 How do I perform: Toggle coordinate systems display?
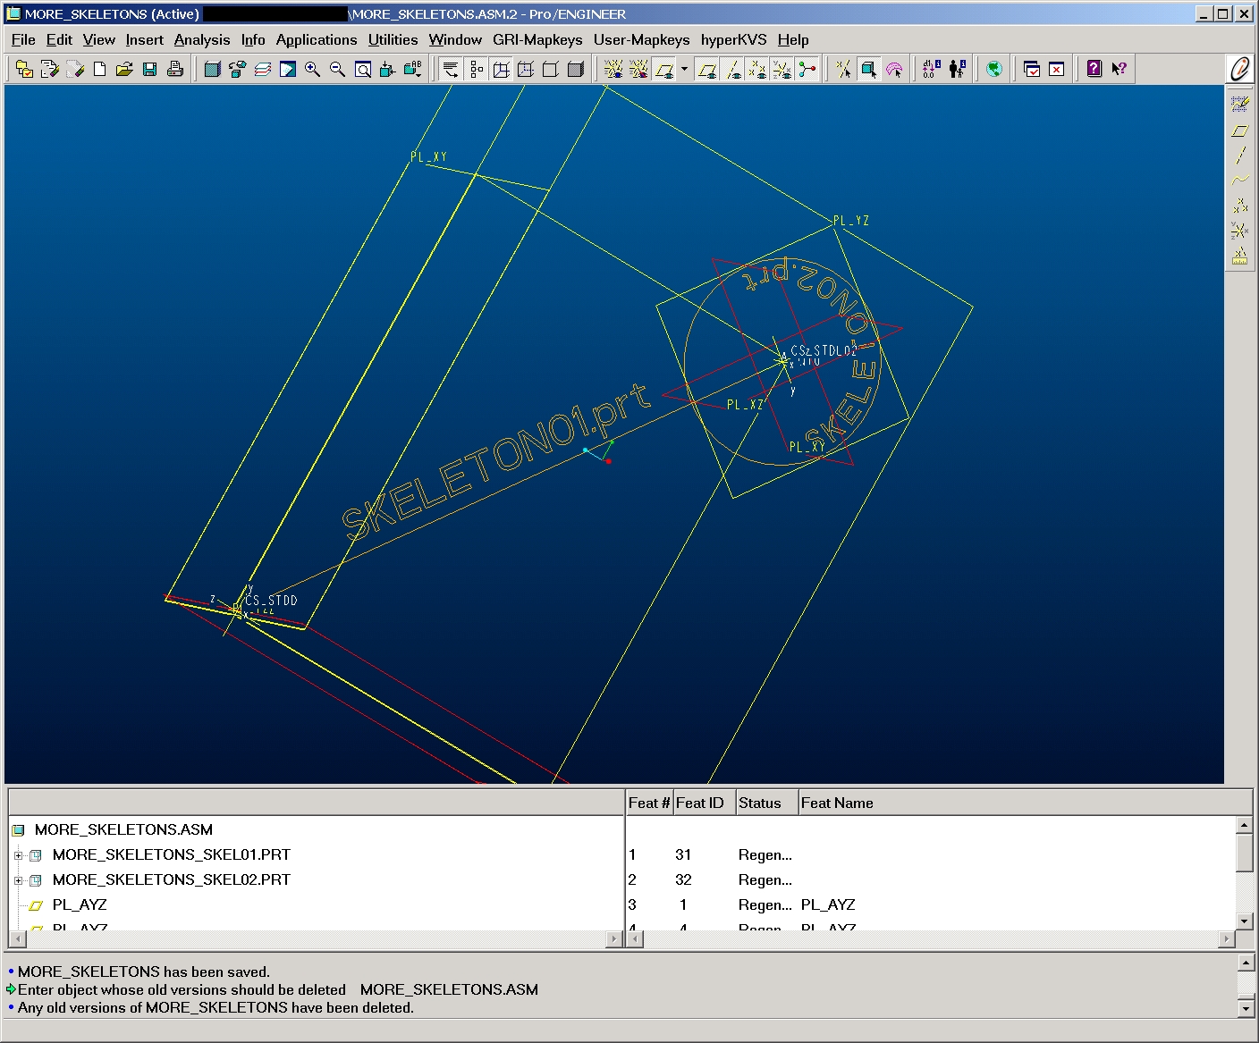(x=782, y=69)
